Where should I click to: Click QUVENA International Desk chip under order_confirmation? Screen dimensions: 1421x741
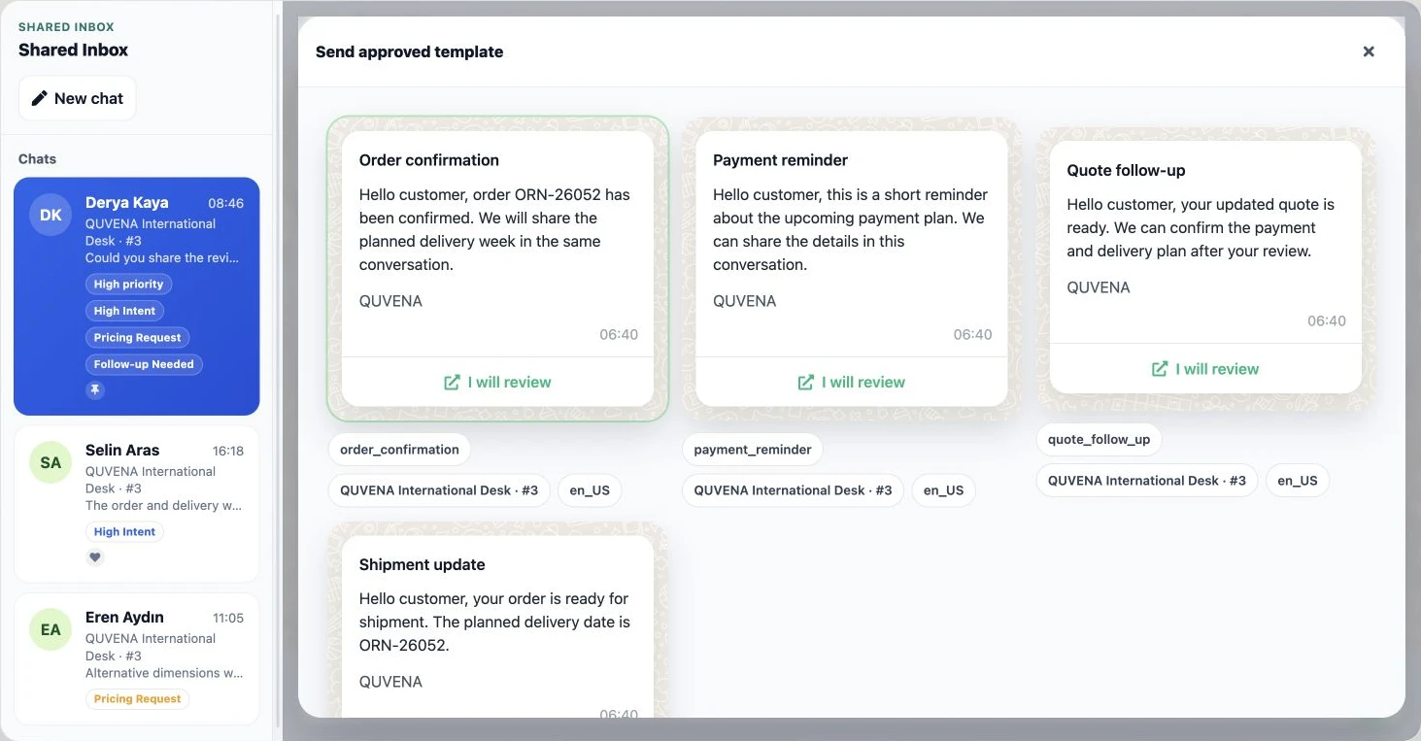(x=439, y=490)
